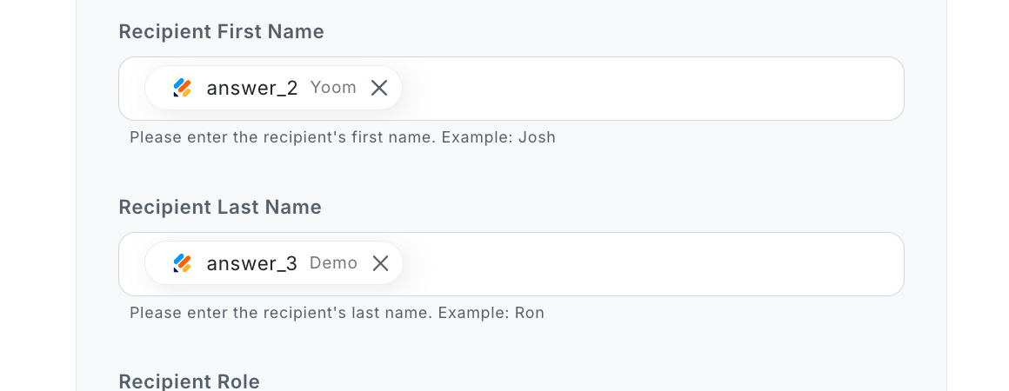This screenshot has width=1009, height=391.
Task: Click the "Example: Josh" hint text
Action: click(x=498, y=137)
